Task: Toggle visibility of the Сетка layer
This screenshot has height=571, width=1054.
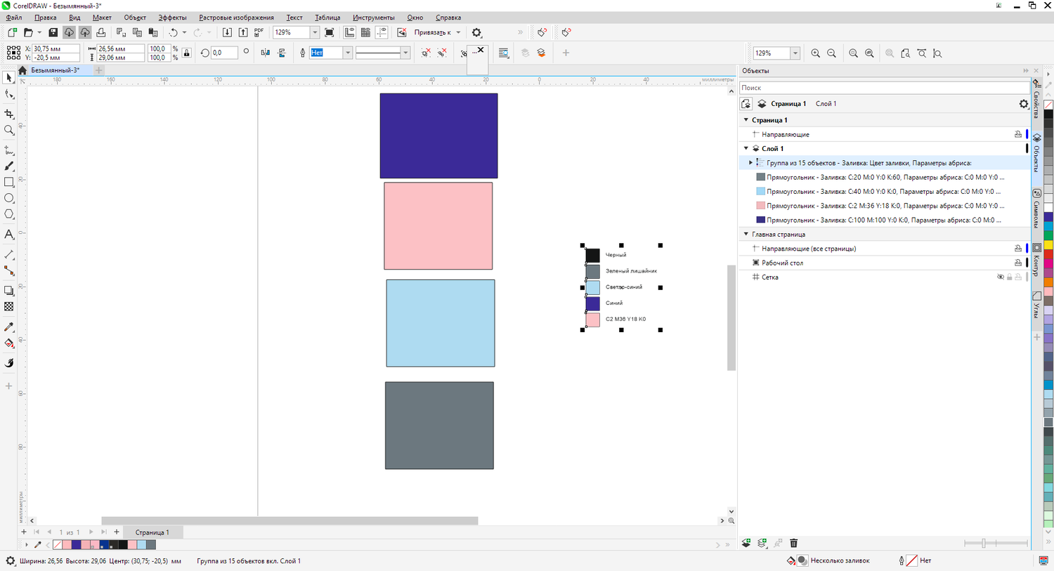Action: [x=1001, y=277]
